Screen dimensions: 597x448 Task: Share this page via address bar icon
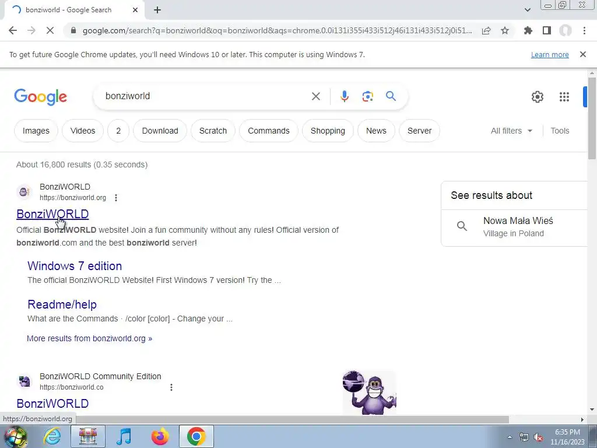point(486,30)
